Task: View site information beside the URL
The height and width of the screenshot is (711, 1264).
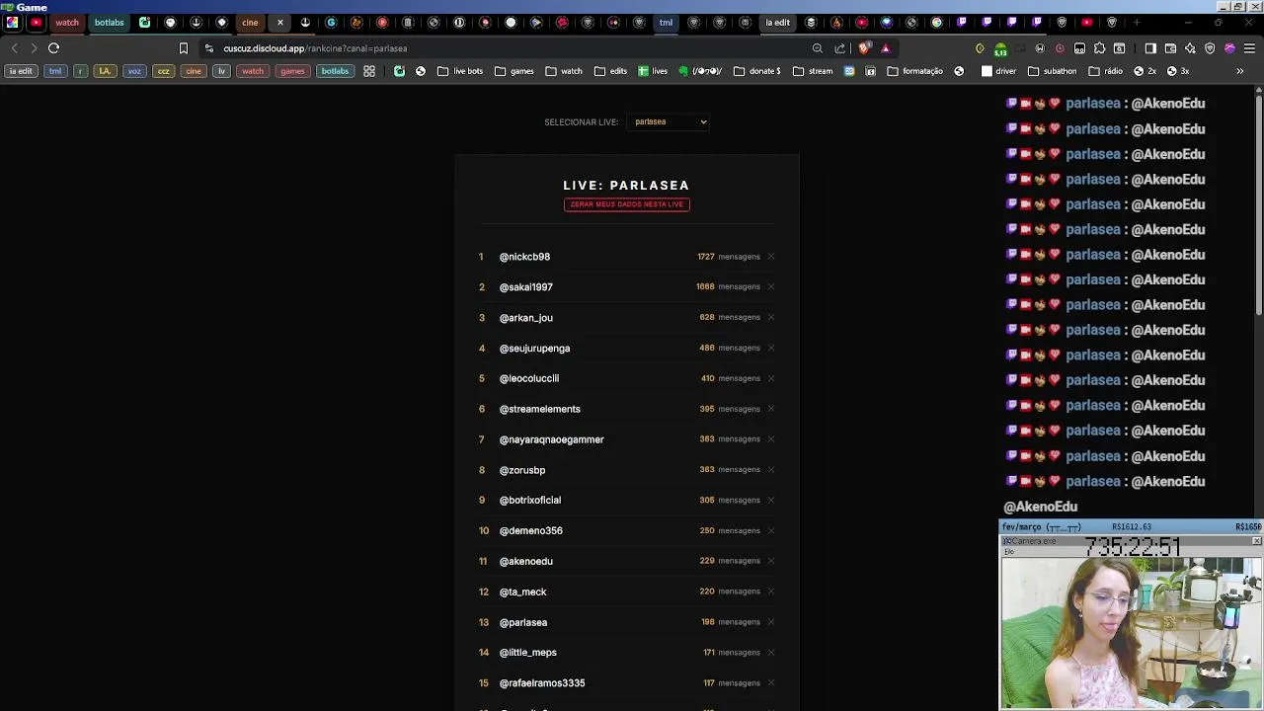Action: pos(208,48)
